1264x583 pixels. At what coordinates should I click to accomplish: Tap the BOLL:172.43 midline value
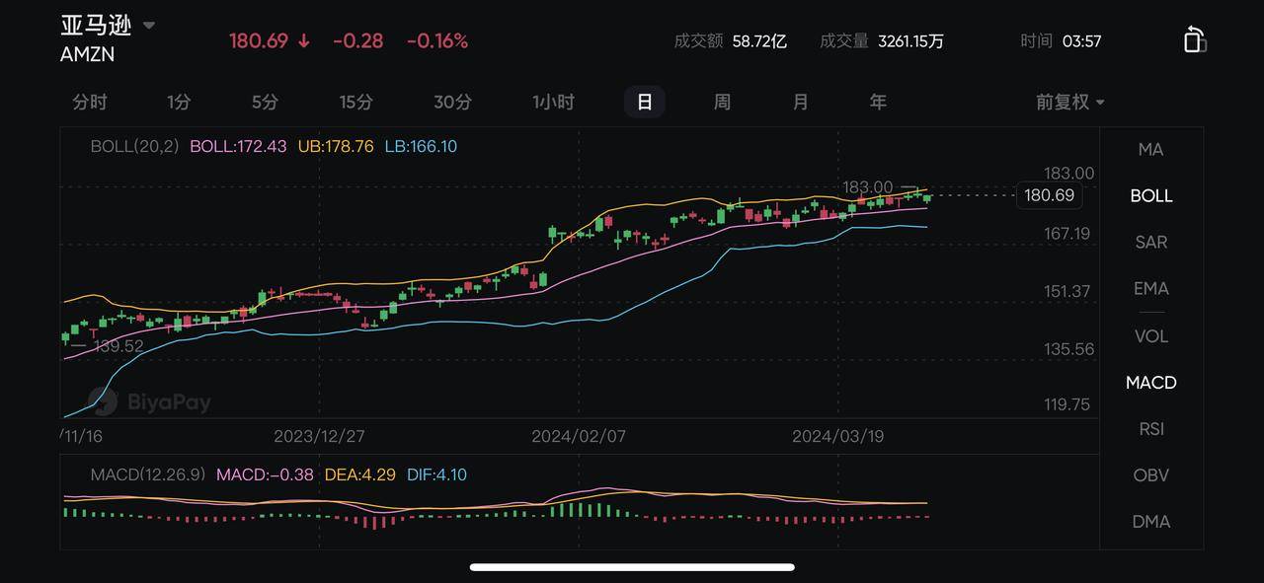(x=238, y=146)
